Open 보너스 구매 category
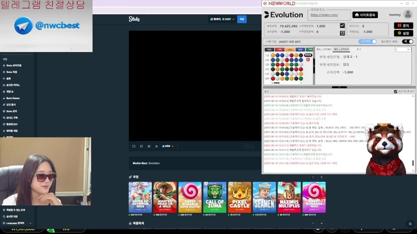Image resolution: width=417 pixels, height=234 pixels. coord(10,118)
